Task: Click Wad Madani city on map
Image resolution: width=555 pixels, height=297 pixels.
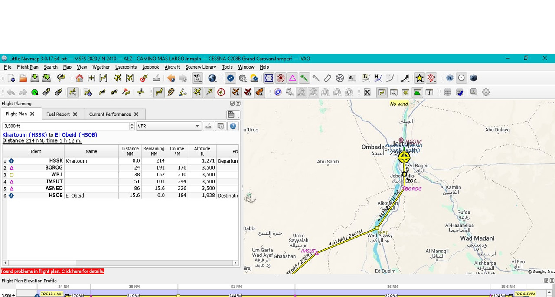Action: tap(477, 238)
